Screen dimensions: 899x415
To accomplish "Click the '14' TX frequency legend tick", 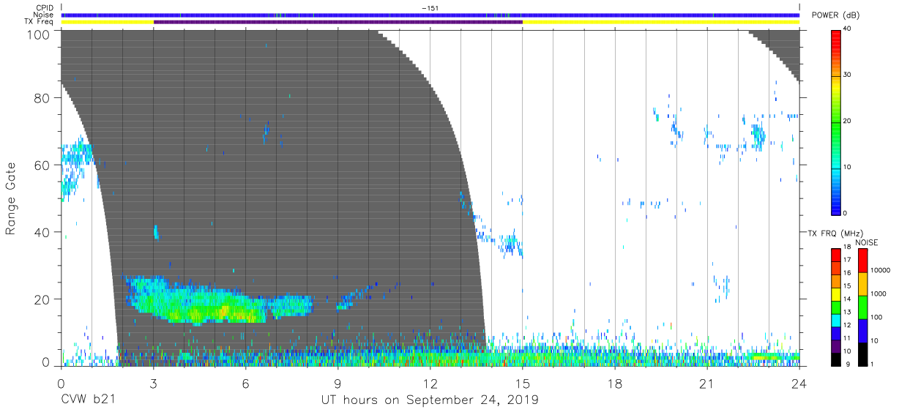I will click(848, 299).
